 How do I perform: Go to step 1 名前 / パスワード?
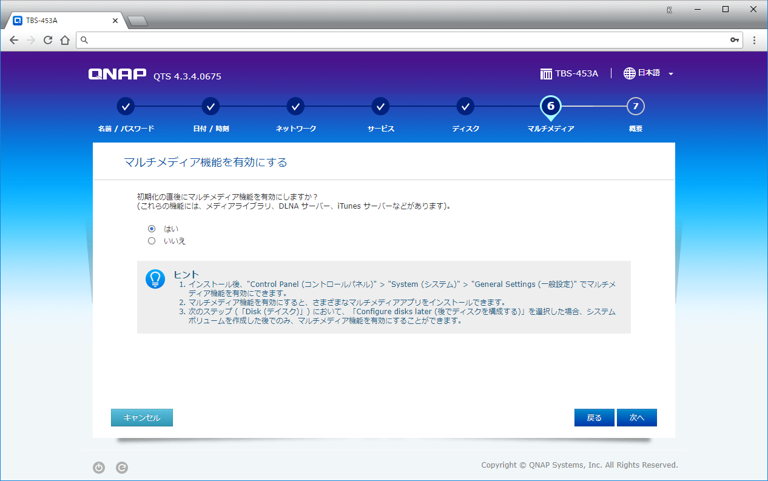[126, 106]
